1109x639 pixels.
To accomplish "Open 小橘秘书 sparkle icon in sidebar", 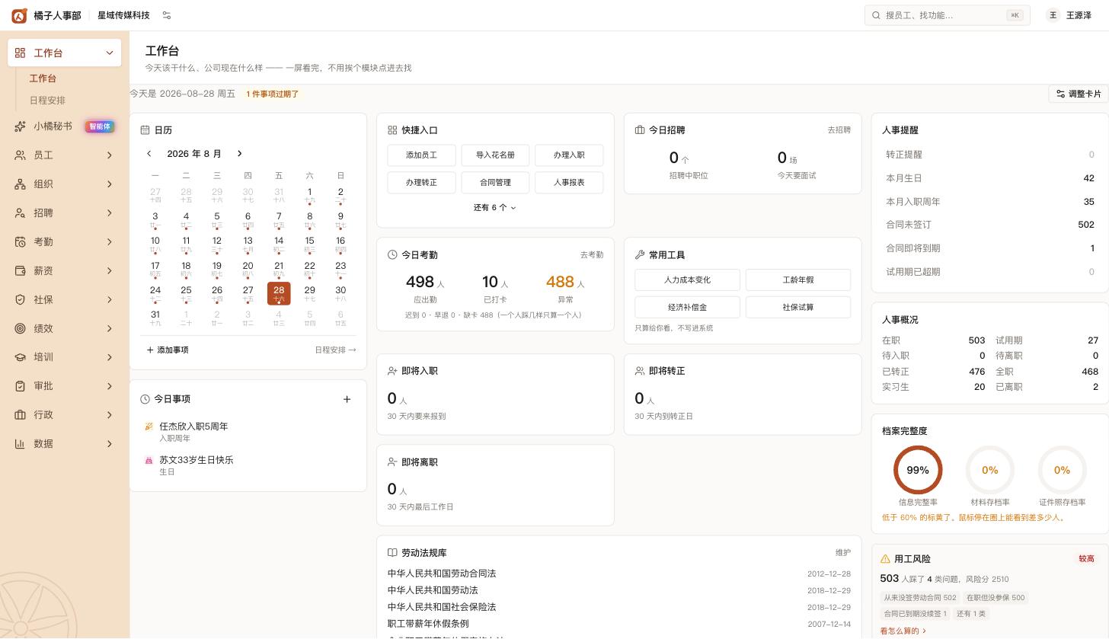I will 21,126.
